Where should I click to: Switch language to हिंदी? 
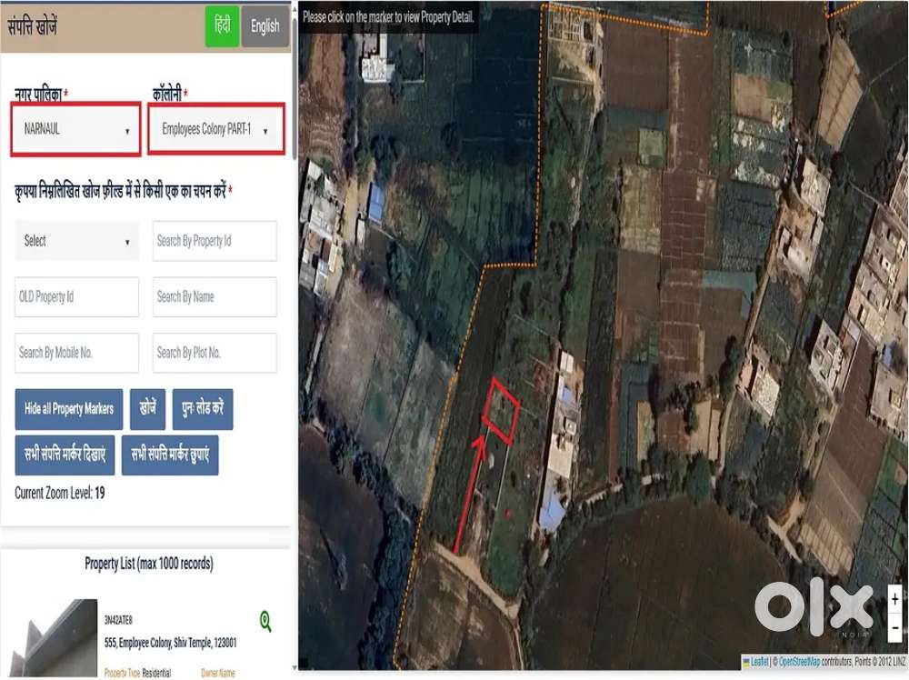click(x=222, y=26)
